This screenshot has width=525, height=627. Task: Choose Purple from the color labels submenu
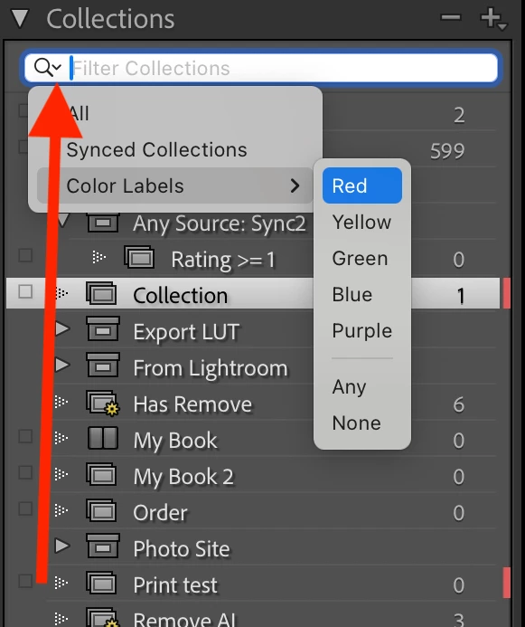(x=362, y=331)
